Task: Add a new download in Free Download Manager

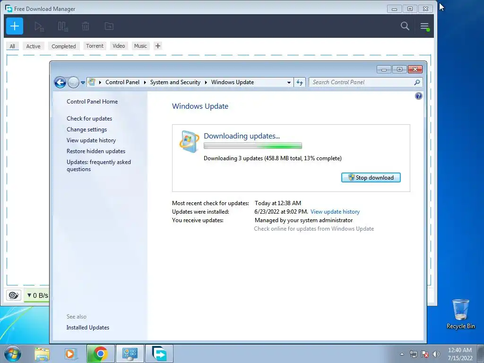Action: point(15,26)
